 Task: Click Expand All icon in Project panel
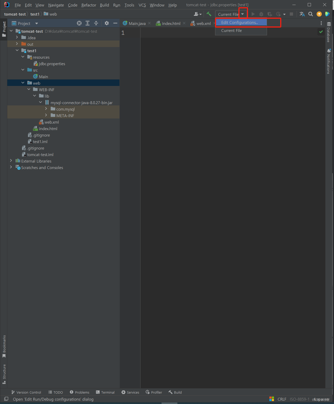[88, 23]
